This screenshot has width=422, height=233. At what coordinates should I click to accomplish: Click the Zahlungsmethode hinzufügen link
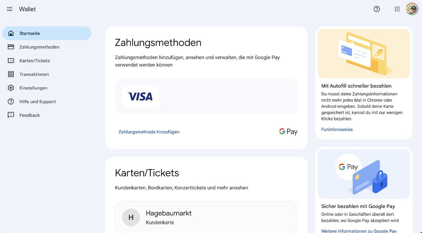click(149, 132)
